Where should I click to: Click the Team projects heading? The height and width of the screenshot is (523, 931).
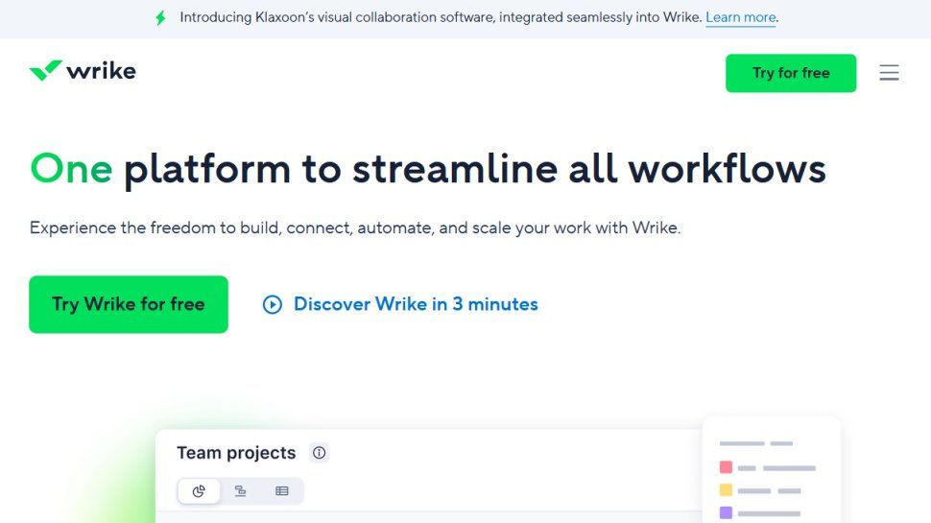click(236, 453)
